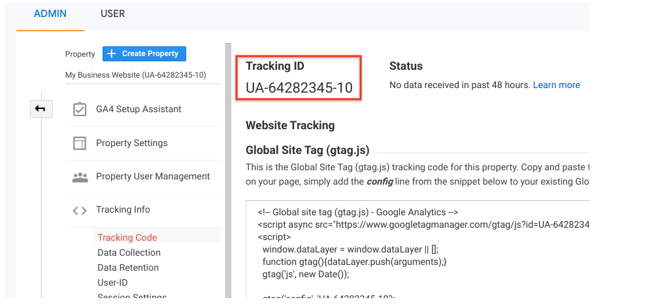Select Tracking Code submenu item
Image resolution: width=654 pixels, height=304 pixels.
pos(127,238)
